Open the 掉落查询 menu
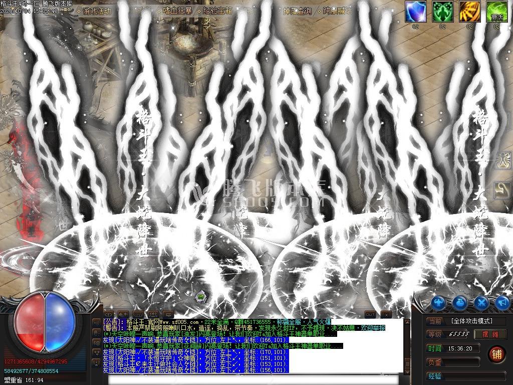 [x=297, y=11]
